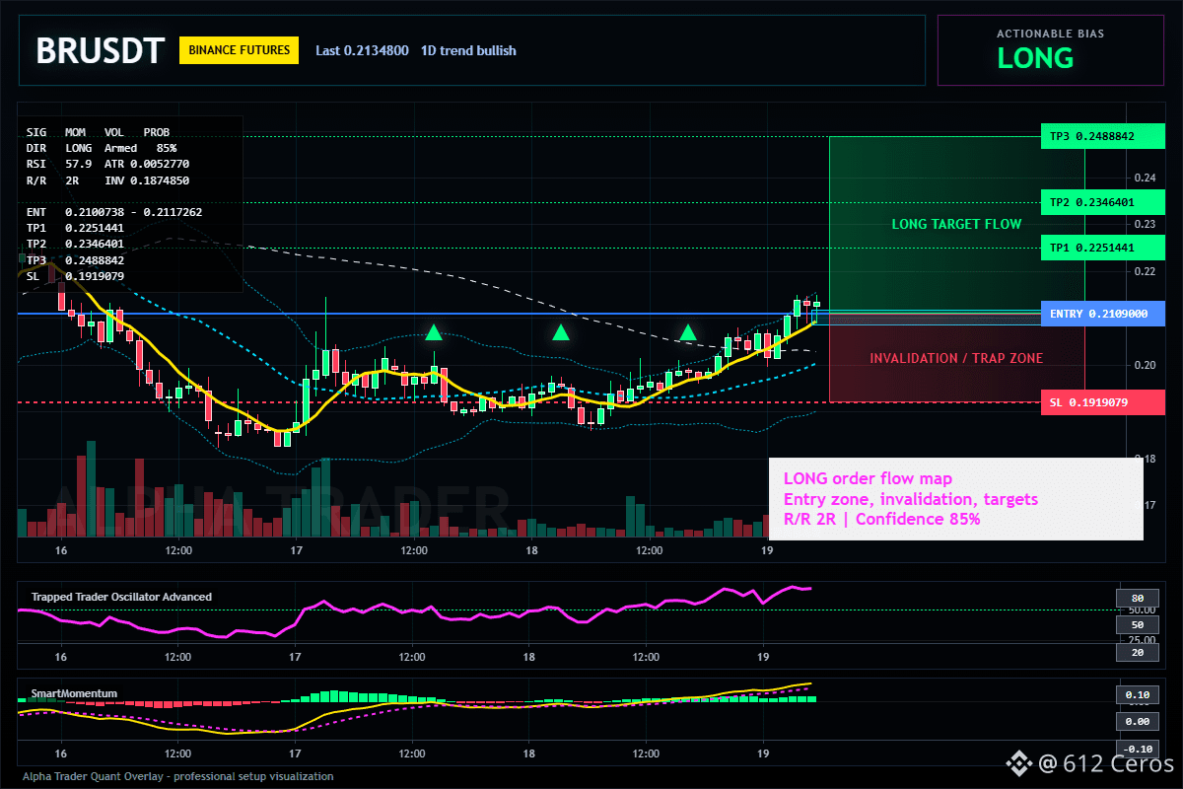The width and height of the screenshot is (1183, 789).
Task: Click the 0.10 level box on SmartMomentum axis
Action: click(x=1137, y=694)
